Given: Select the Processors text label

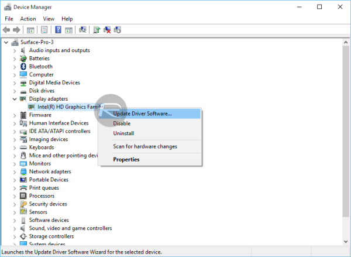Looking at the screenshot, I should pos(42,196).
